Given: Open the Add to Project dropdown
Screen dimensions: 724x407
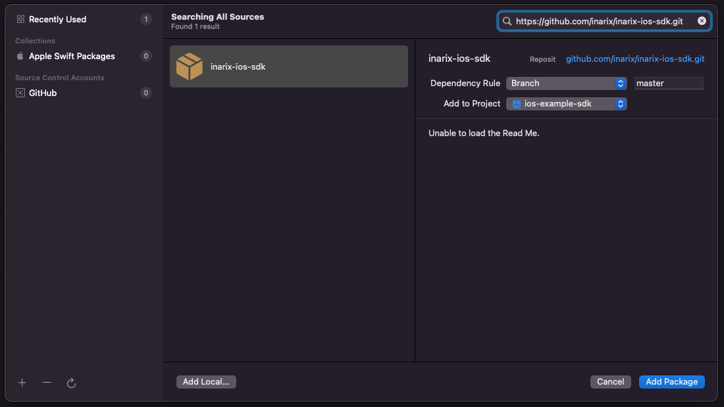Looking at the screenshot, I should click(x=567, y=104).
